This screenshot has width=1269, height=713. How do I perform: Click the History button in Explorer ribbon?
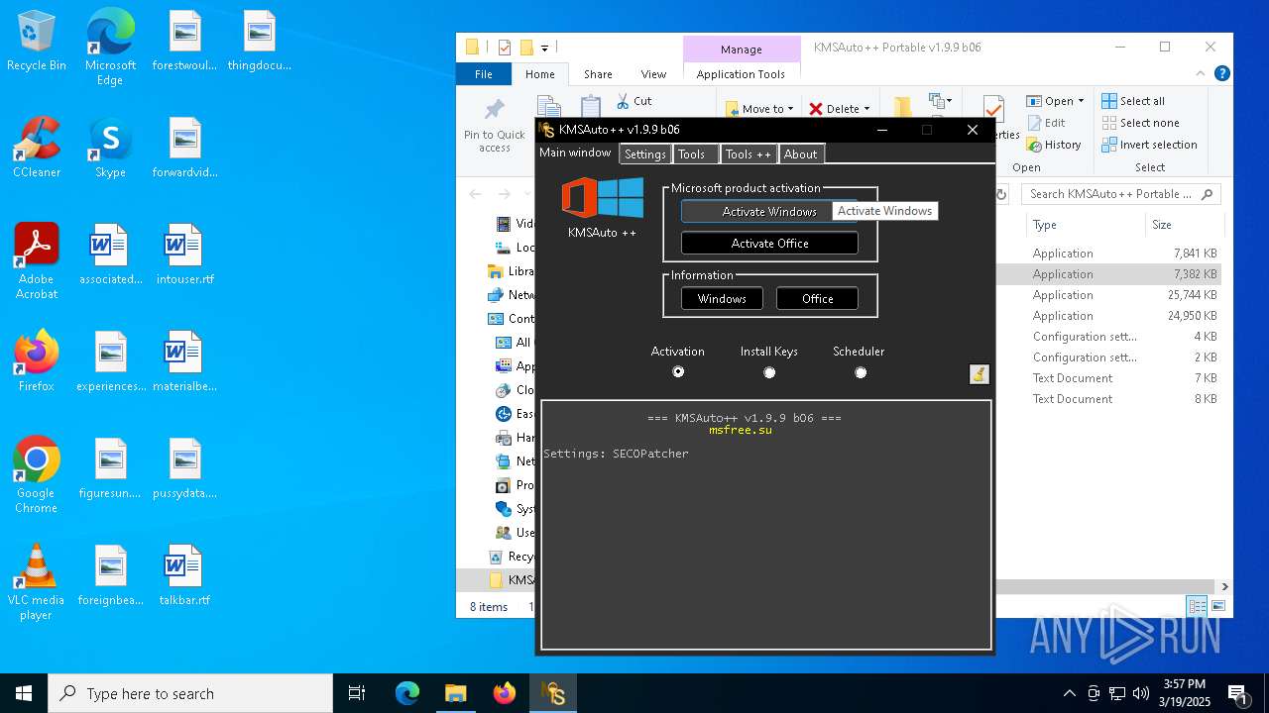click(x=1054, y=145)
